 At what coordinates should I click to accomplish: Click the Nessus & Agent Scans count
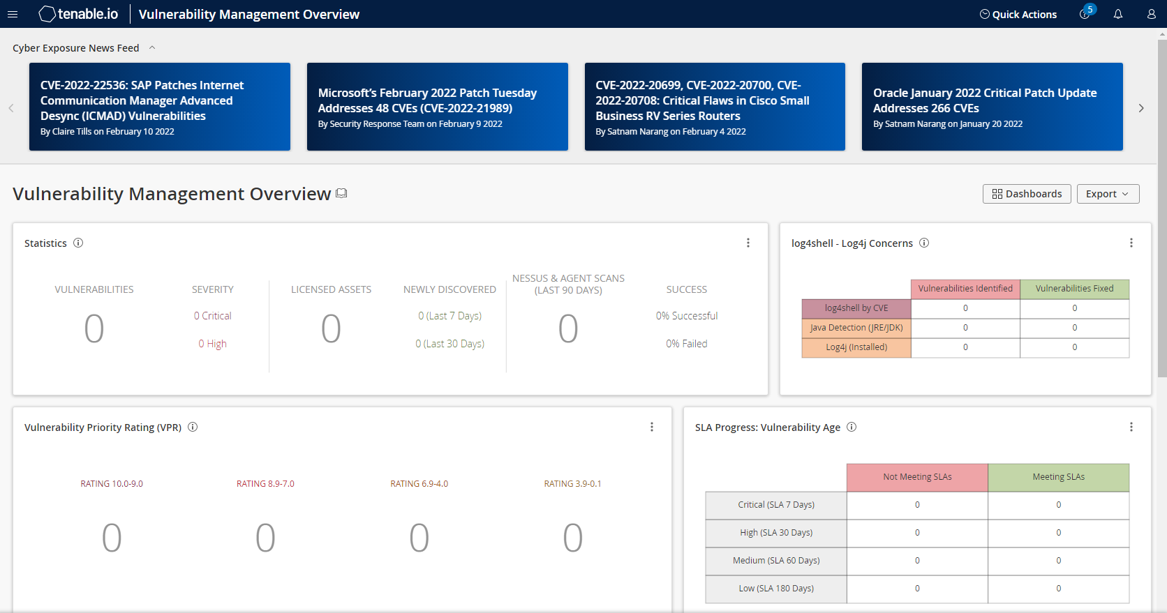point(568,328)
